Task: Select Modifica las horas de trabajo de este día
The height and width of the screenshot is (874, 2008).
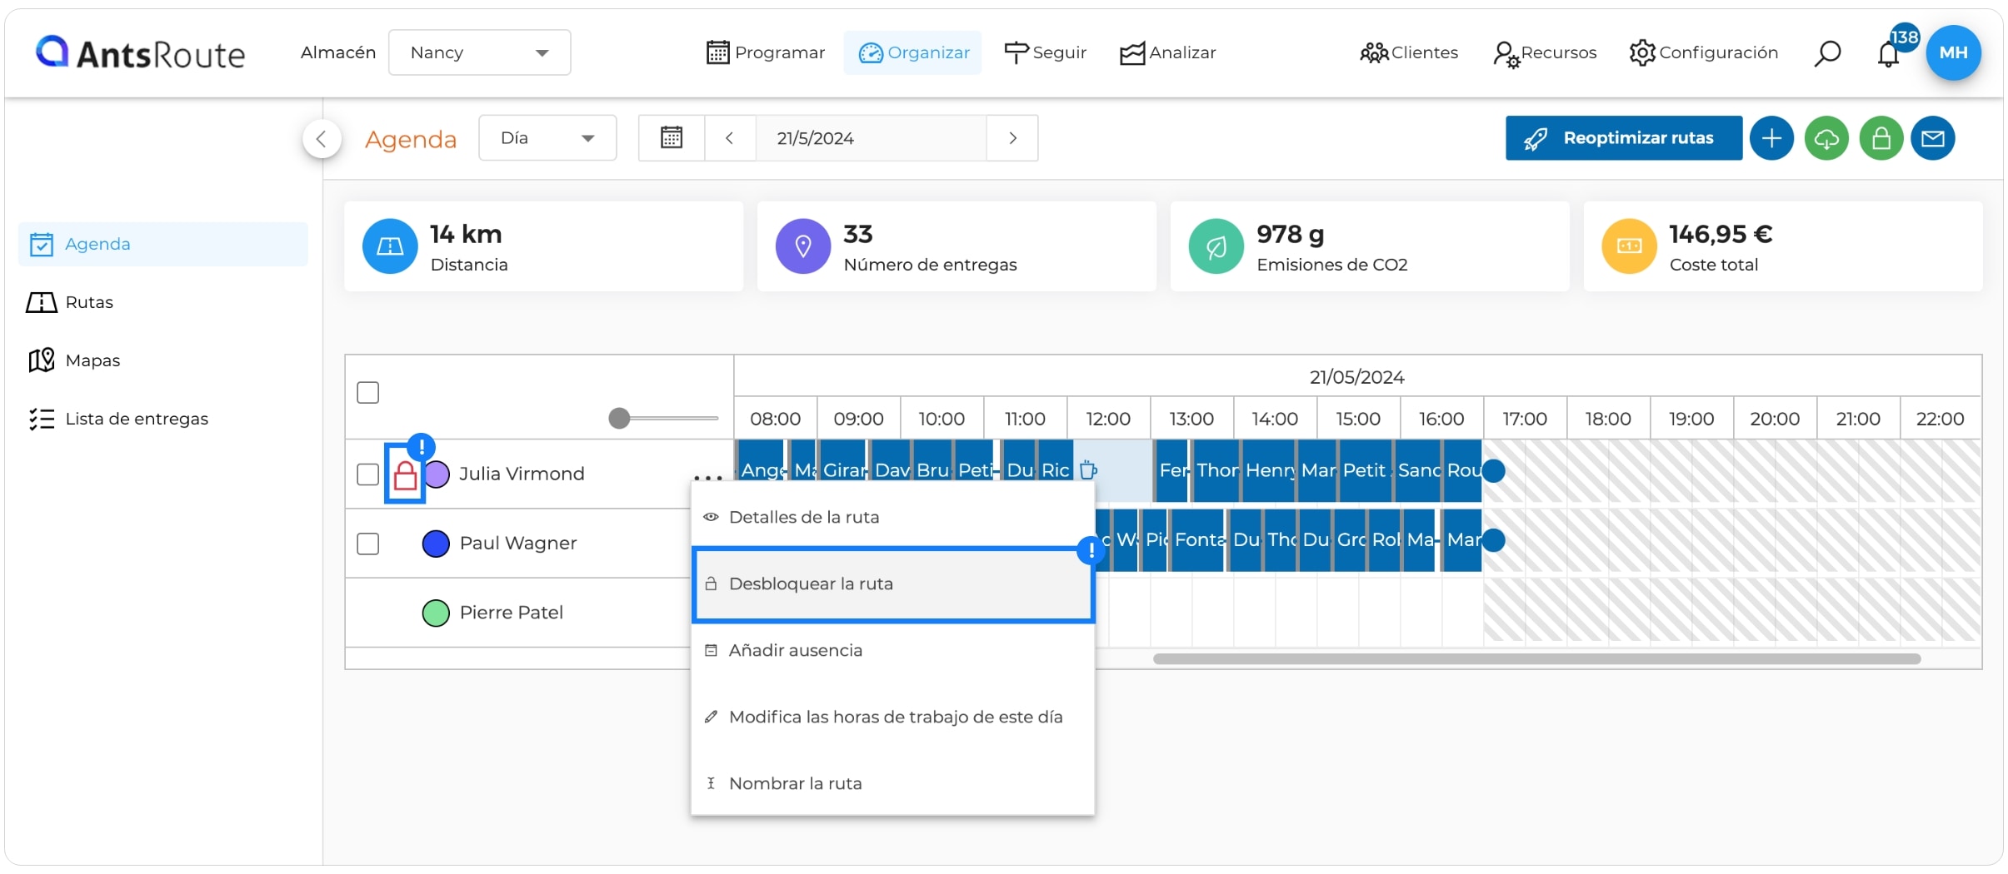Action: coord(892,718)
